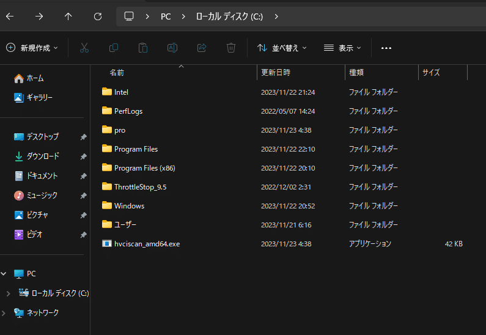Screen dimensions: 486x335
Task: Expand ローカル ディスク (C:) tree node
Action: click(x=9, y=293)
